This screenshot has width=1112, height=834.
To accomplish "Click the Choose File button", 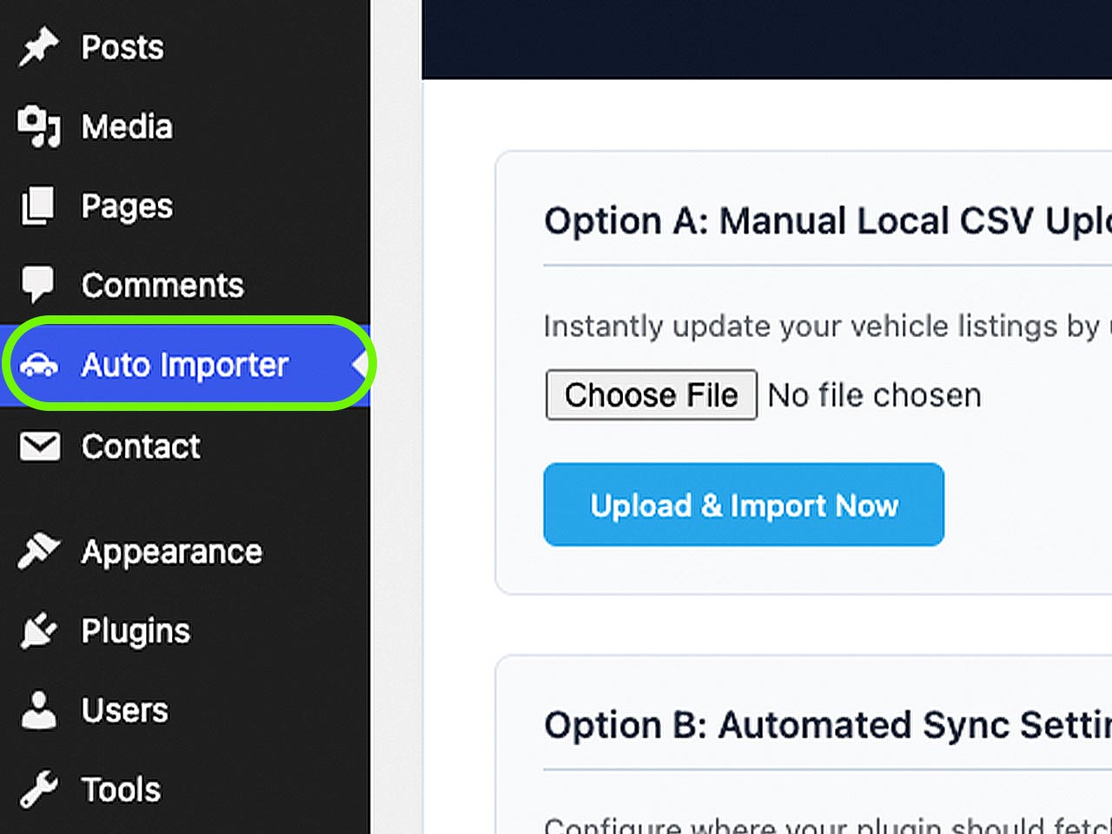I will [652, 395].
